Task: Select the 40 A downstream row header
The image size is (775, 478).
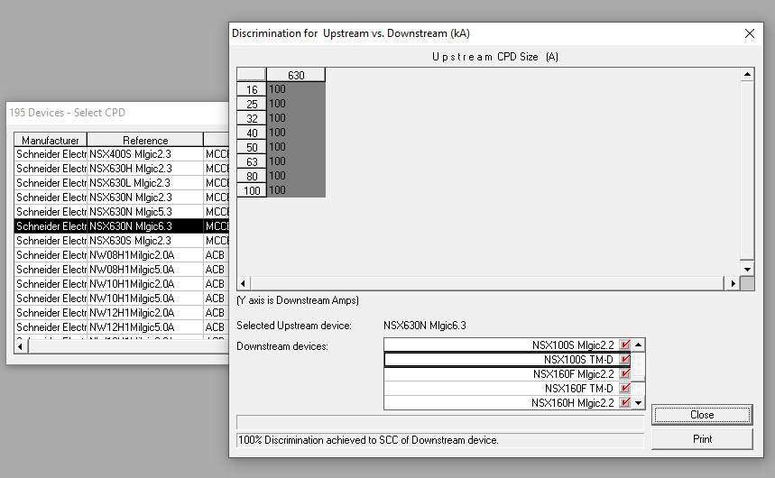Action: tap(252, 133)
